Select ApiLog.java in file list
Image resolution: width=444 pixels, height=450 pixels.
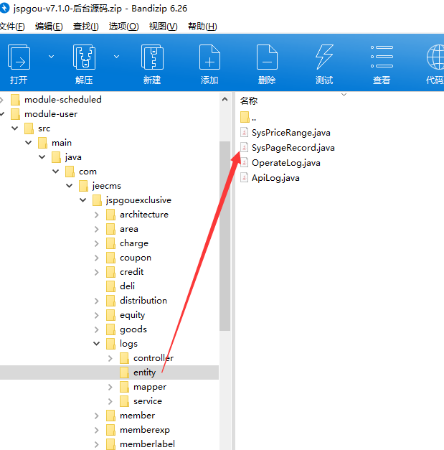coord(275,178)
